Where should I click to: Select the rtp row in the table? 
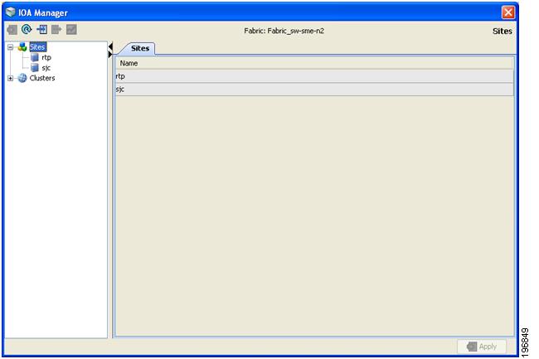(314, 76)
